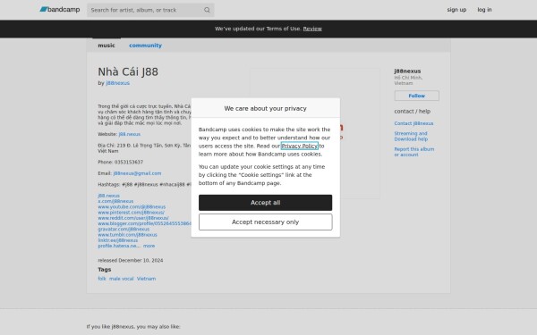This screenshot has width=537, height=335.
Task: Click the j88nexus band name in sidebar
Action: pos(407,71)
